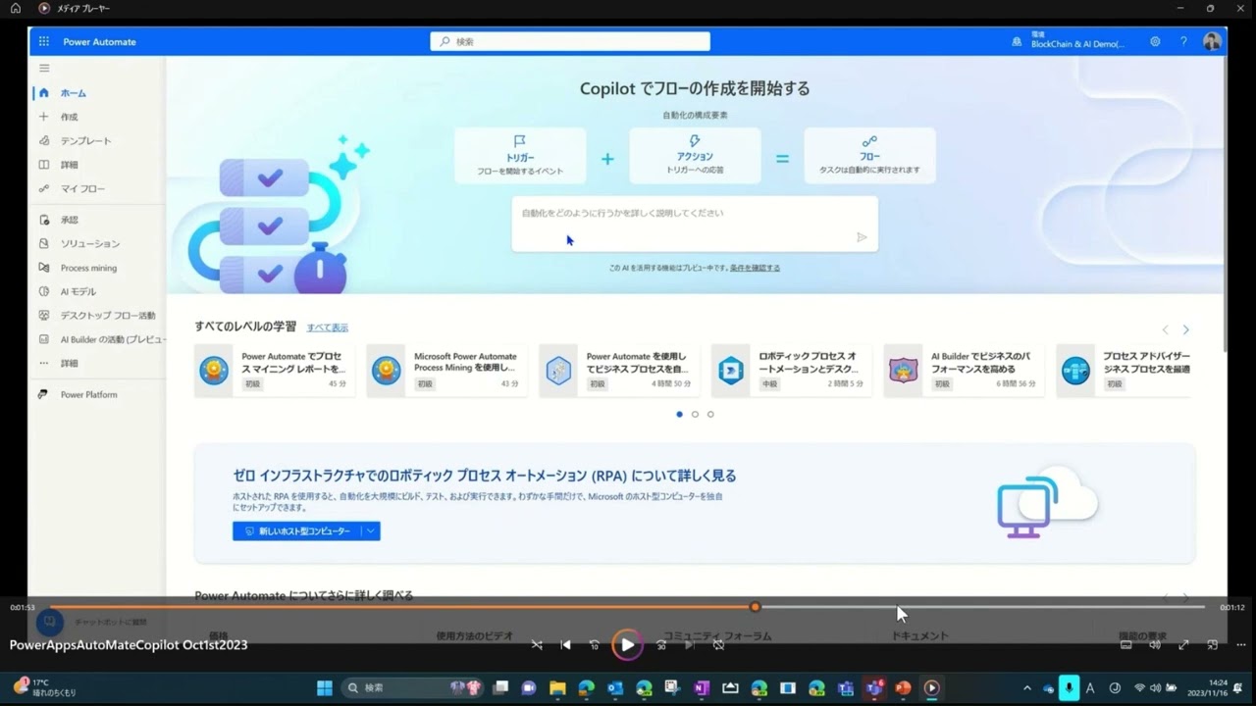Select the second carousel page dot

[695, 414]
